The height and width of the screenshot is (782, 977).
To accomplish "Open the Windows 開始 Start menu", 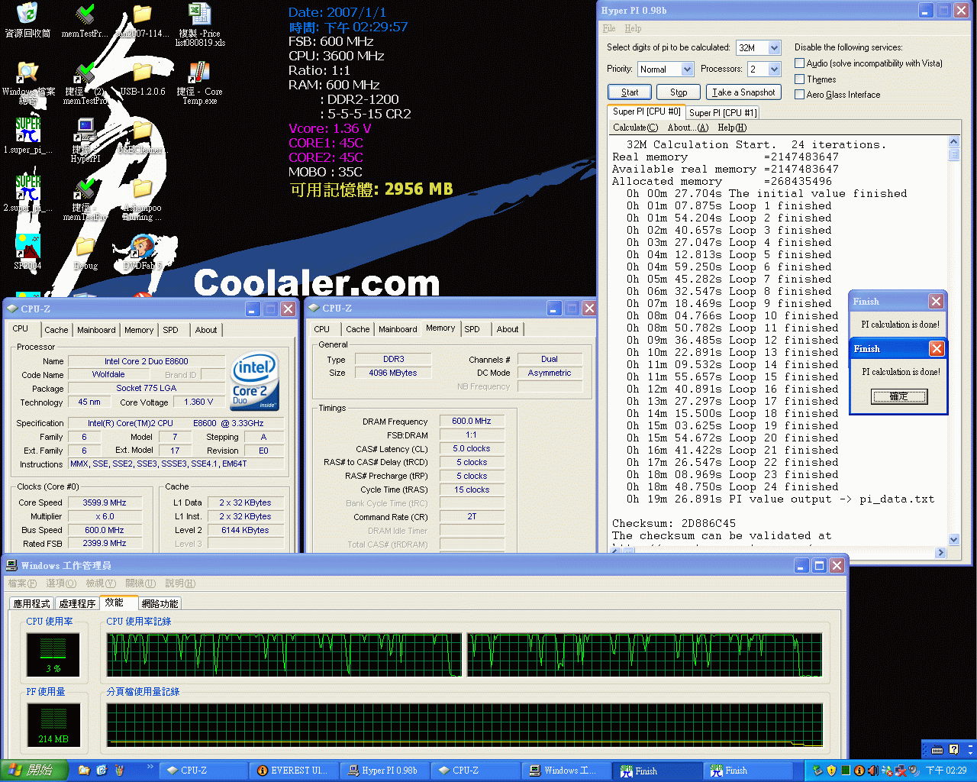I will 34,771.
